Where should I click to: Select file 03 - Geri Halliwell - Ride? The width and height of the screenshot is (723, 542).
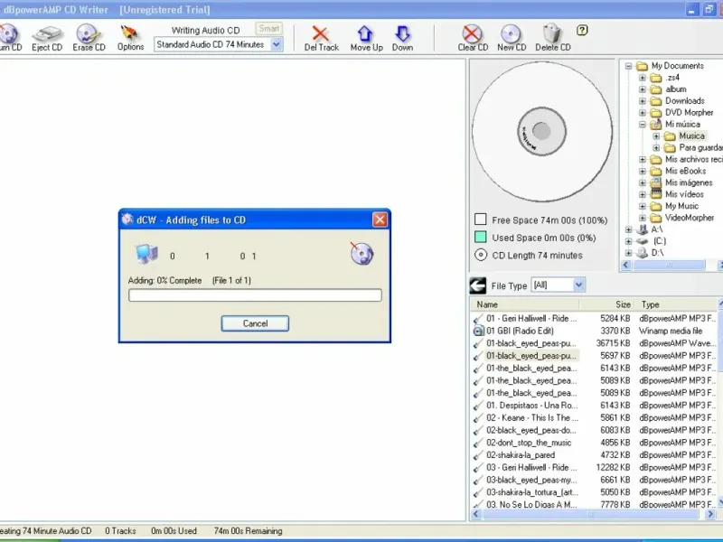coord(531,468)
